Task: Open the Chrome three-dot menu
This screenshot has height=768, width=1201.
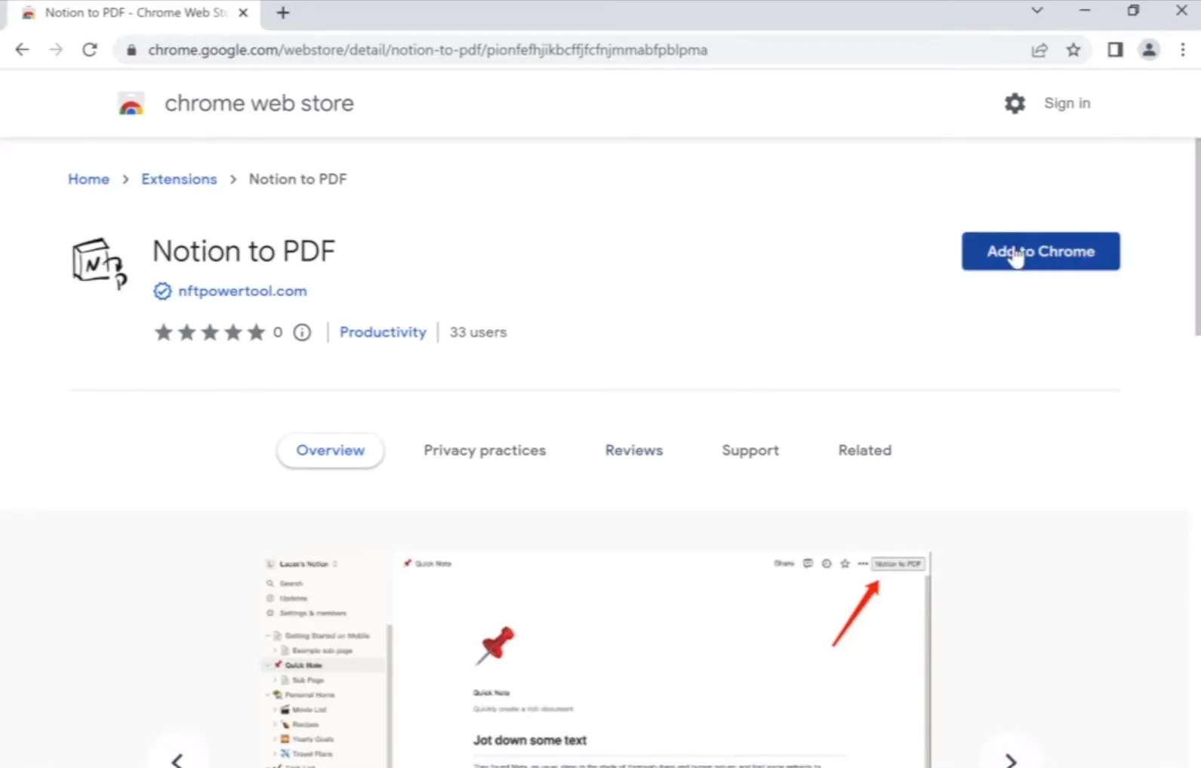Action: [x=1182, y=50]
